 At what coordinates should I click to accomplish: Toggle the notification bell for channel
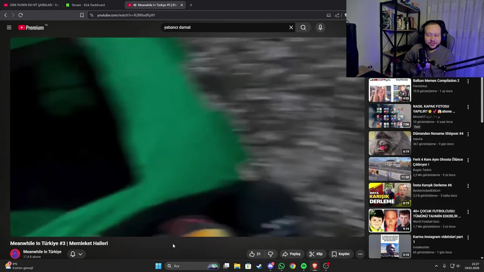pyautogui.click(x=73, y=254)
